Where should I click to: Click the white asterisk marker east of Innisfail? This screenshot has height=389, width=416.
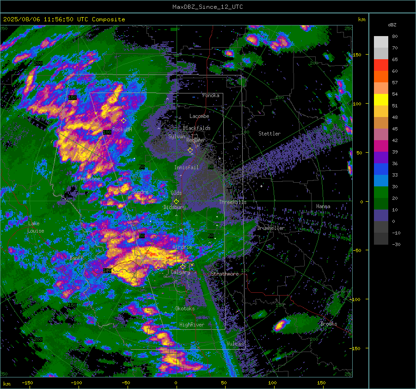220,159
